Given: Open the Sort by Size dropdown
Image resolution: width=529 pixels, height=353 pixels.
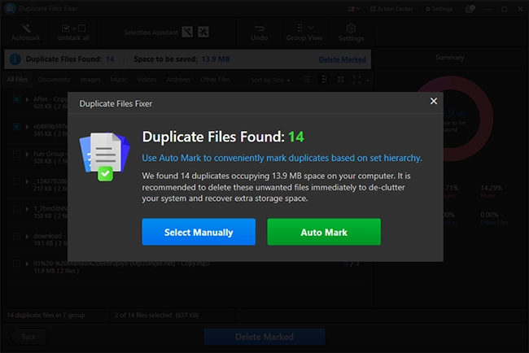Looking at the screenshot, I should [270, 80].
